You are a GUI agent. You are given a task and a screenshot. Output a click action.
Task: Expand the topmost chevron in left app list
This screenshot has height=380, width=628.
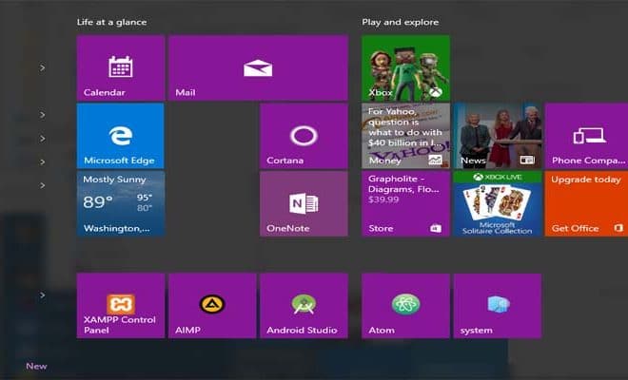43,67
